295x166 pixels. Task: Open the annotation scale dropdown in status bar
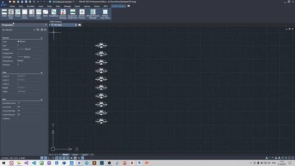coord(272,158)
